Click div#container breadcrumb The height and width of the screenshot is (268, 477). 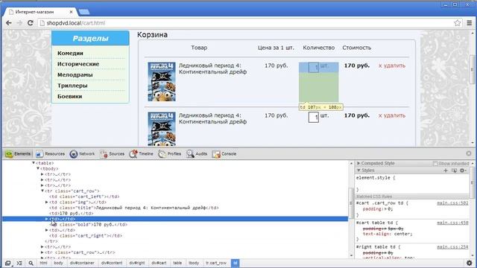[82, 263]
